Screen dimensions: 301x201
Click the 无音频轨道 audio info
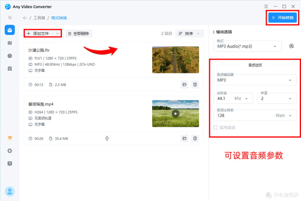pos(43,118)
